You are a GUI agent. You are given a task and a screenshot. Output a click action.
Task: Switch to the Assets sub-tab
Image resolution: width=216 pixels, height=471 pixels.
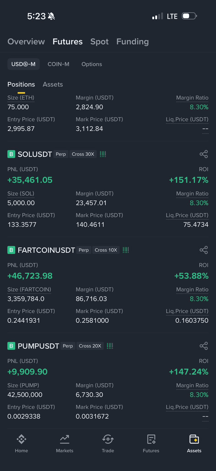[53, 84]
